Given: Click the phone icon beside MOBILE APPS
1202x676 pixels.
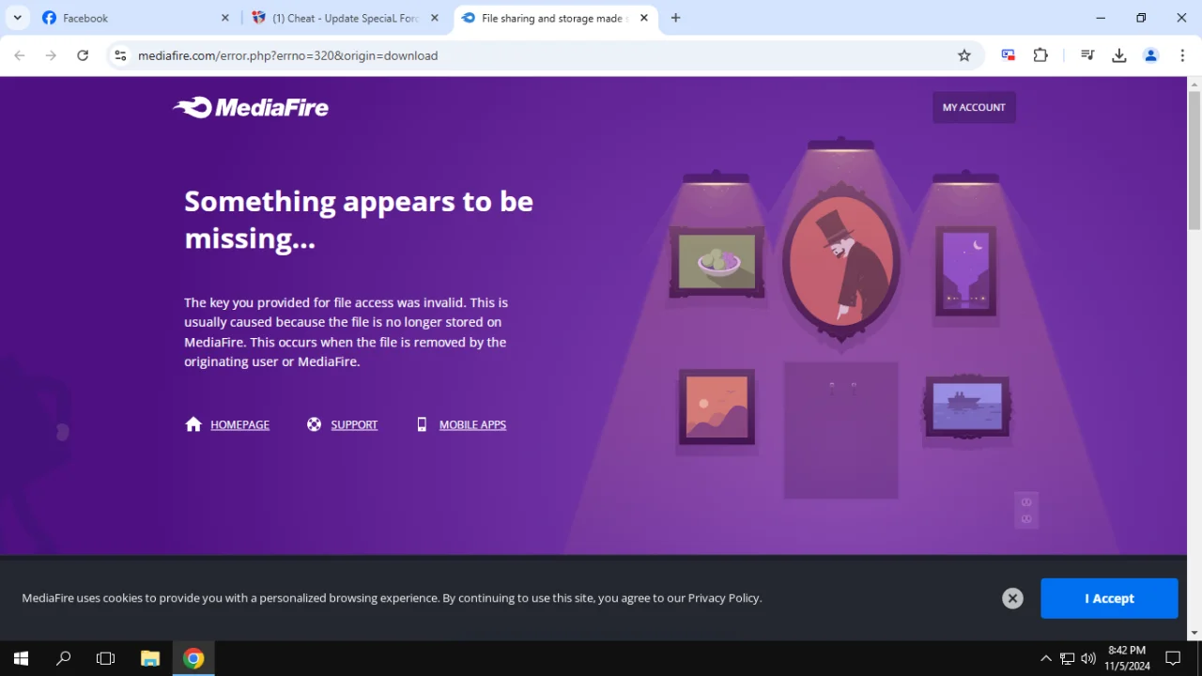Looking at the screenshot, I should (422, 424).
